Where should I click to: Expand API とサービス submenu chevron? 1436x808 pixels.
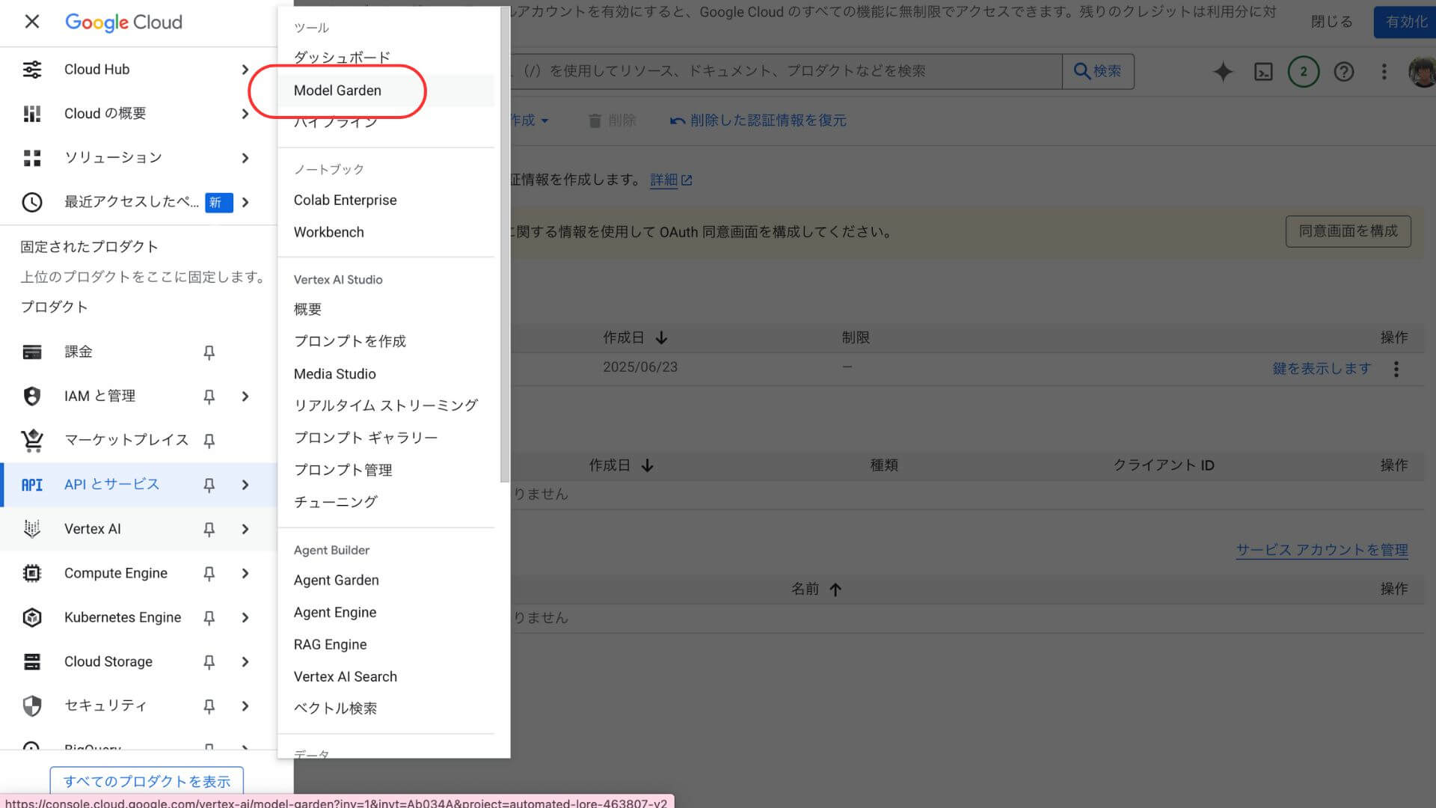point(245,485)
